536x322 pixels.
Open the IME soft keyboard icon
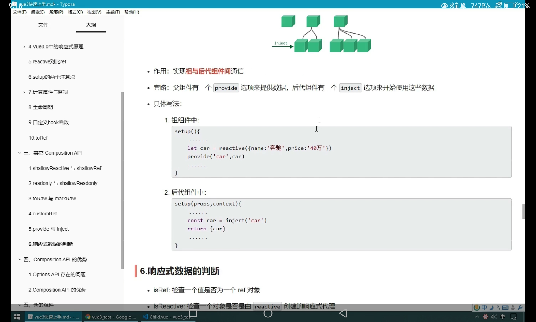pyautogui.click(x=505, y=308)
